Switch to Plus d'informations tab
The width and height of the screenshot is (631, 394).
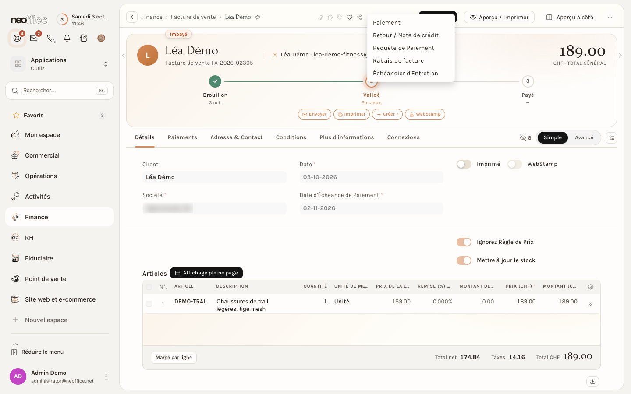pyautogui.click(x=347, y=137)
